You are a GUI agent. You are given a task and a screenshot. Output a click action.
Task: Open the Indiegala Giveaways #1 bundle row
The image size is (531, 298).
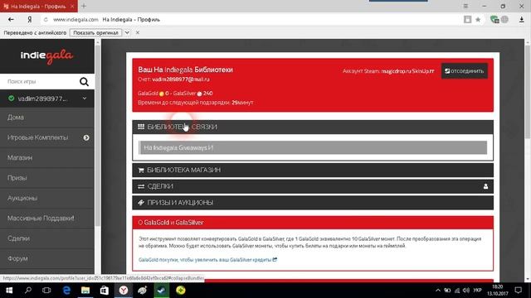[x=313, y=147]
